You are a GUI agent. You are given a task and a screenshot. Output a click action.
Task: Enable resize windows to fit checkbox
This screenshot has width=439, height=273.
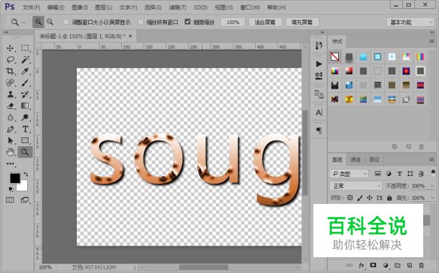click(x=67, y=22)
